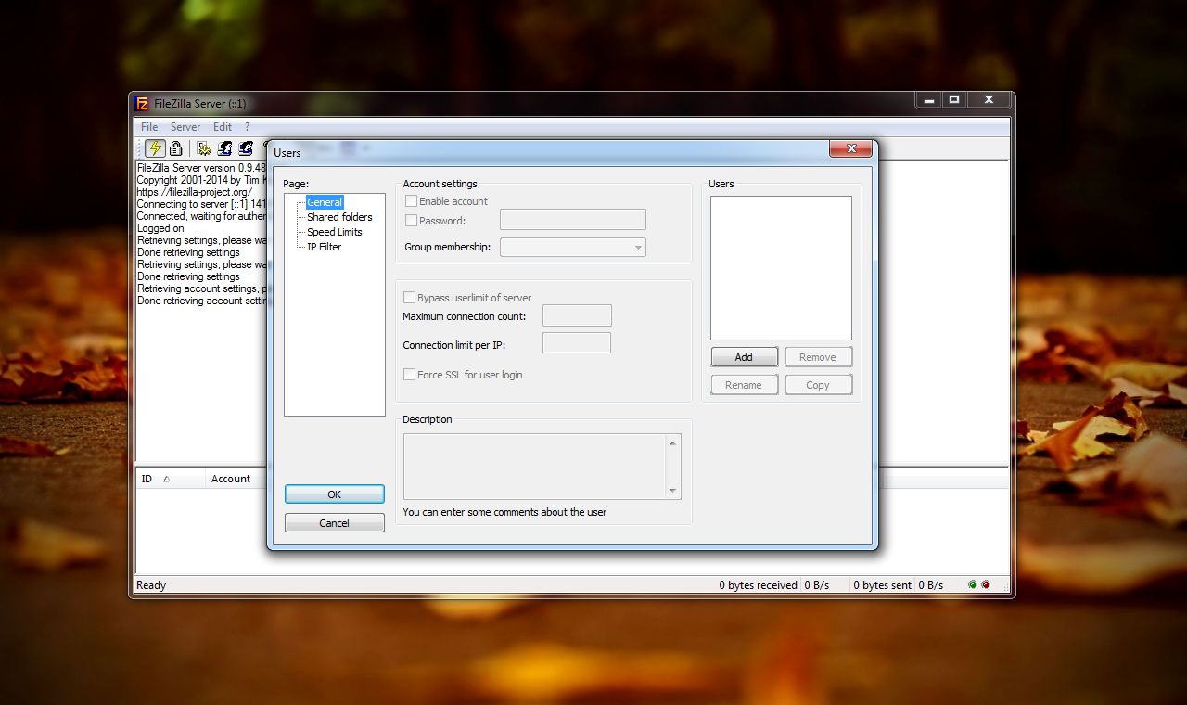1187x705 pixels.
Task: Select IP Filter page
Action: click(325, 247)
